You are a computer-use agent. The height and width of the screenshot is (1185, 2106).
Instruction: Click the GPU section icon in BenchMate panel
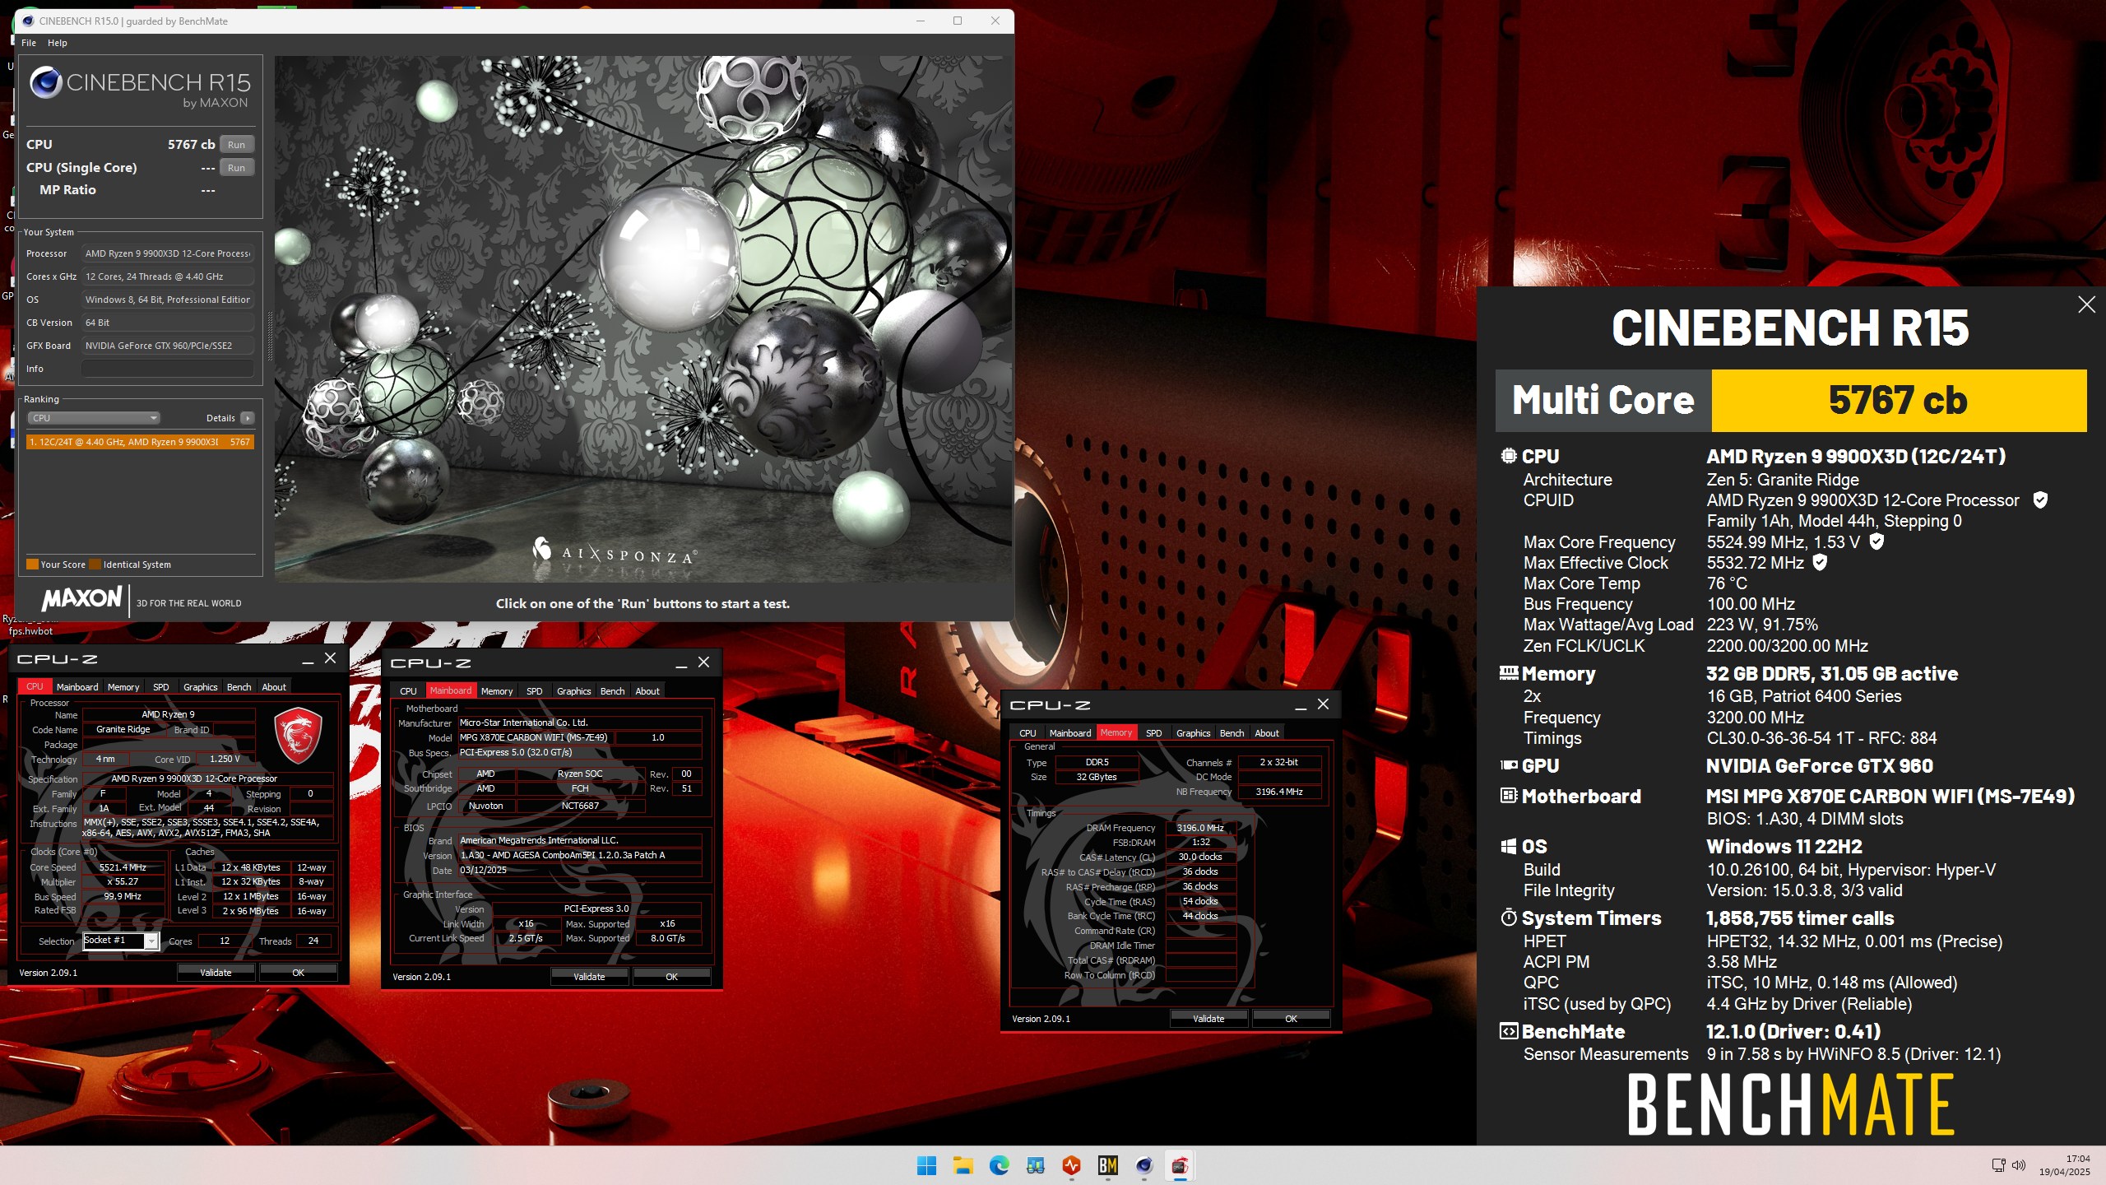click(x=1508, y=765)
